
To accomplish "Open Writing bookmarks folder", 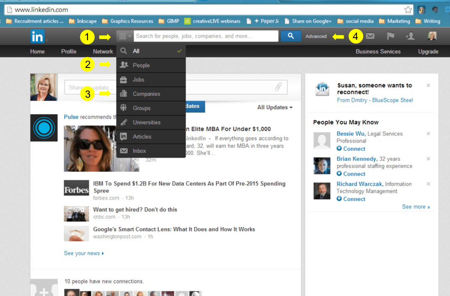I will pos(428,21).
